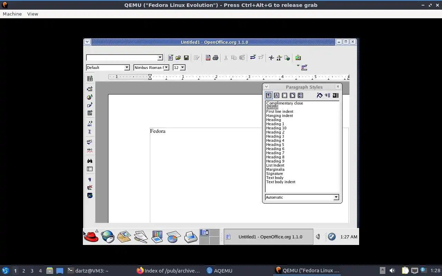Save document with the floppy disk icon
The height and width of the screenshot is (276, 442).
tap(186, 58)
